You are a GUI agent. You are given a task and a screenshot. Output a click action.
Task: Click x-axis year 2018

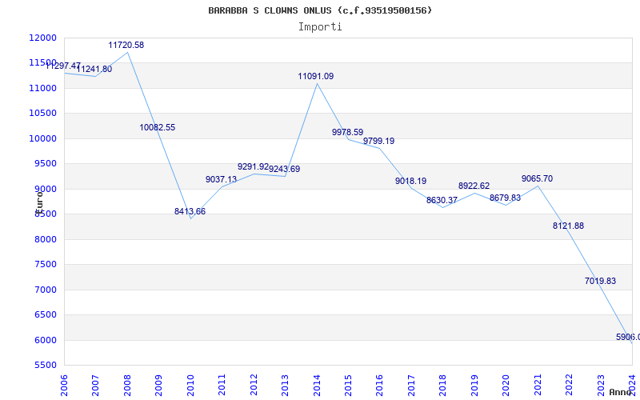click(x=443, y=385)
